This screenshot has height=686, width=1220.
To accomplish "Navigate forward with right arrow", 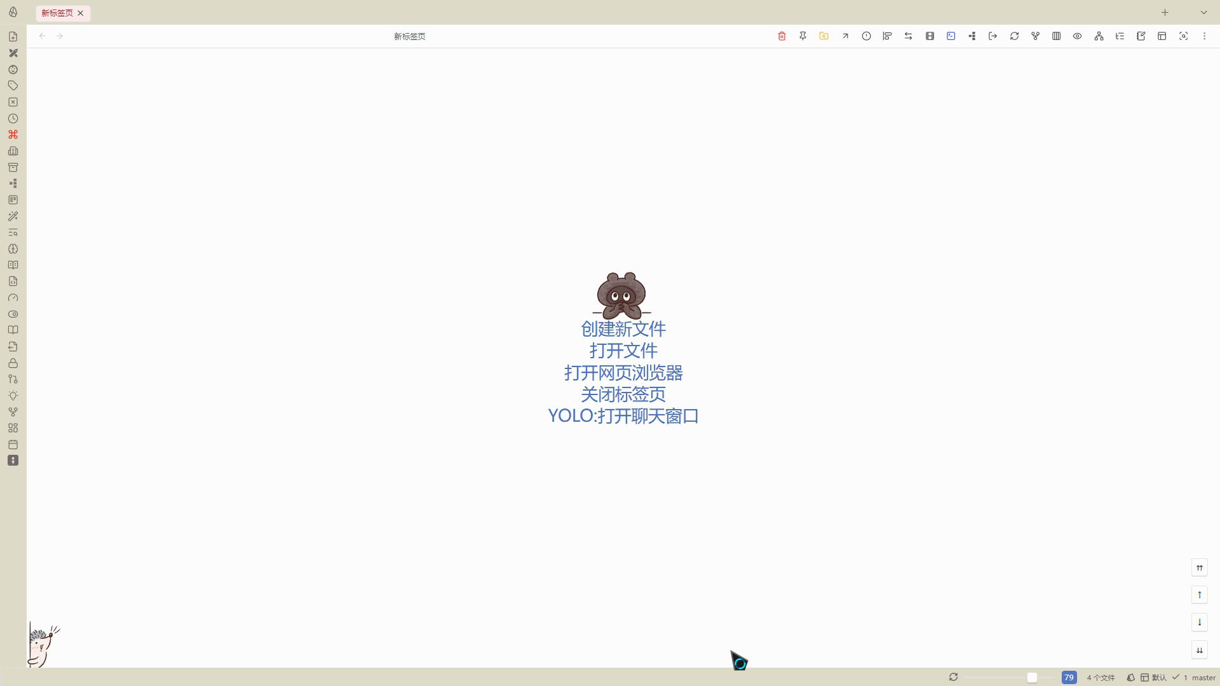I will pyautogui.click(x=60, y=36).
